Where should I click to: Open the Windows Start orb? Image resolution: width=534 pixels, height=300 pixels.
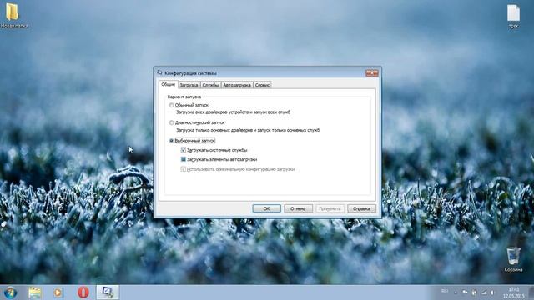pyautogui.click(x=10, y=292)
